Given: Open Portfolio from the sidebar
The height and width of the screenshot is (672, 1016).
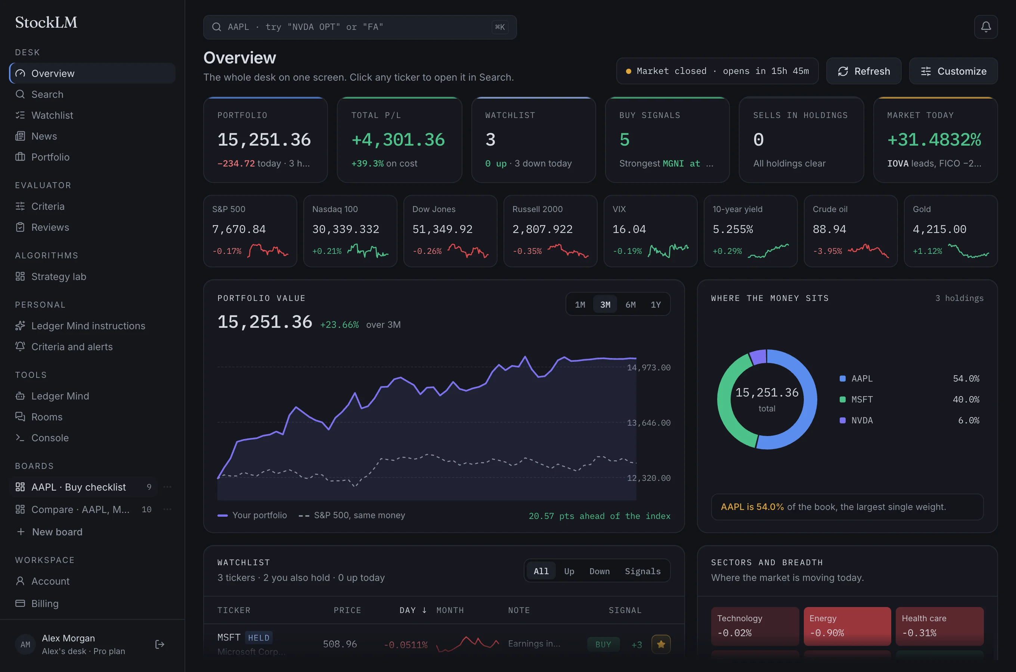Looking at the screenshot, I should (92, 157).
